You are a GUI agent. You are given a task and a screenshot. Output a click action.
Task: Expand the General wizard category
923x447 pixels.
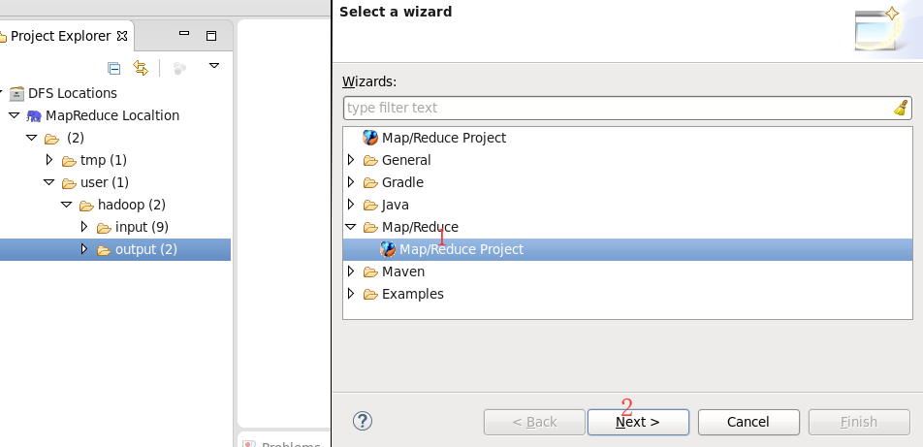tap(351, 160)
